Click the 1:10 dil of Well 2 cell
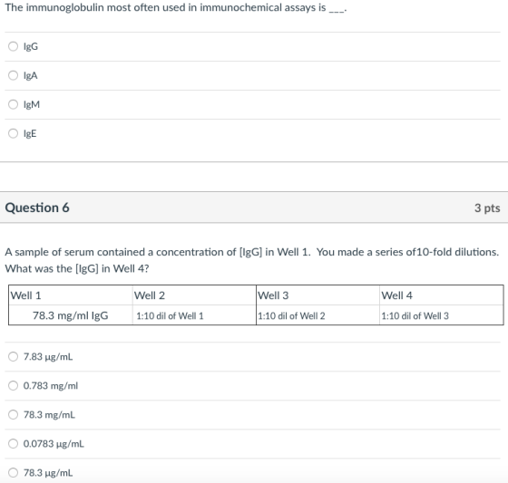508x483 pixels. [x=317, y=315]
